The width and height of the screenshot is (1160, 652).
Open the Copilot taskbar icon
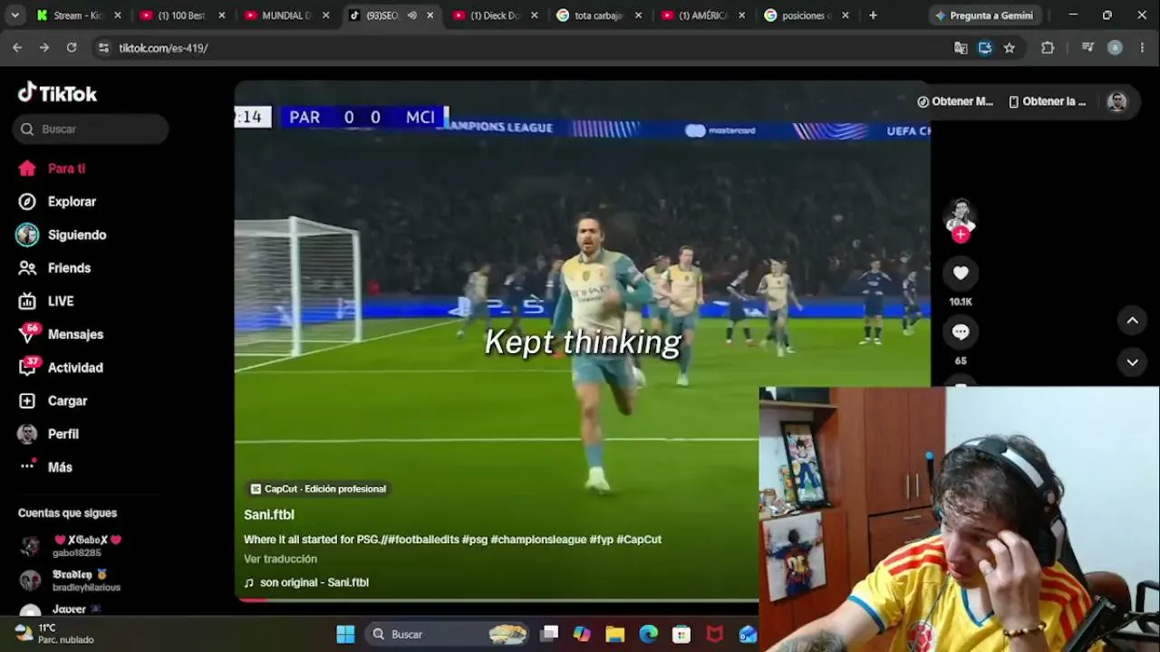point(582,634)
